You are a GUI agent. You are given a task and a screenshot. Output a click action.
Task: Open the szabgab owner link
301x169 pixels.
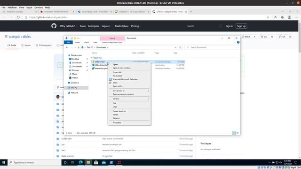(15, 37)
